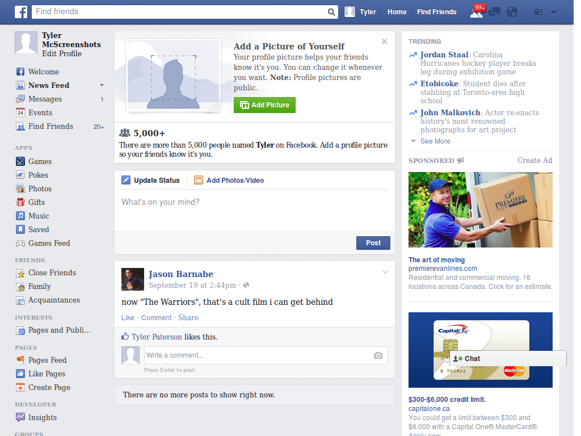Select the Update Status tab
581x436 pixels.
[x=151, y=180]
